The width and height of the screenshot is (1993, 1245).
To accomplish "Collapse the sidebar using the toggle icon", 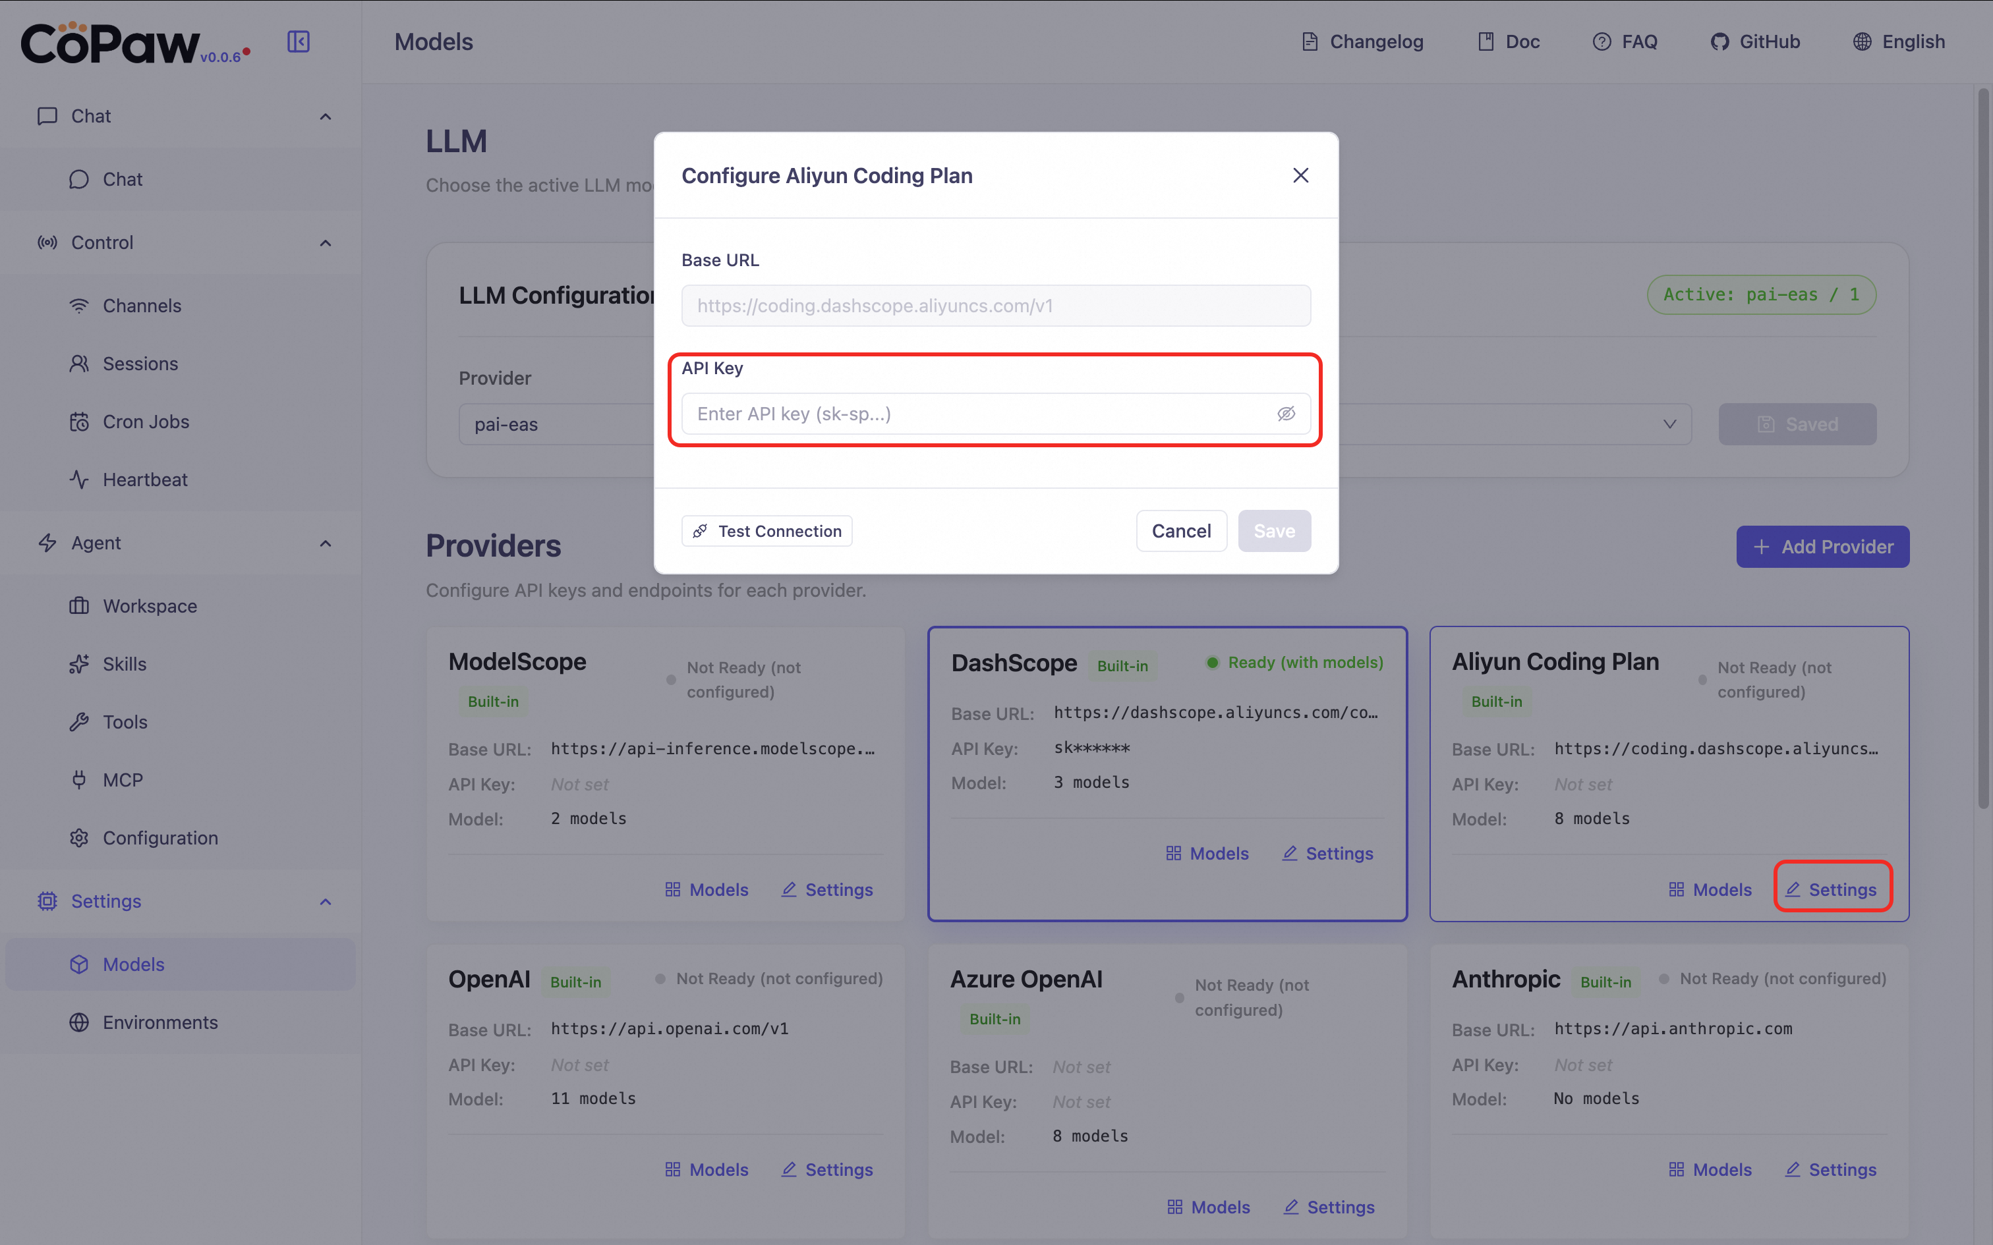I will [298, 41].
